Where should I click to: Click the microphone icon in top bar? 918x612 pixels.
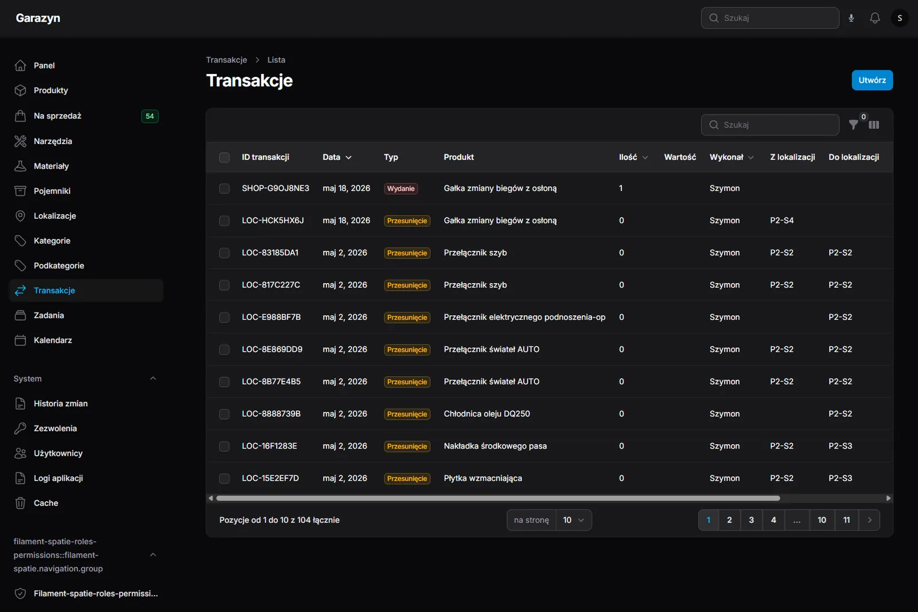851,18
